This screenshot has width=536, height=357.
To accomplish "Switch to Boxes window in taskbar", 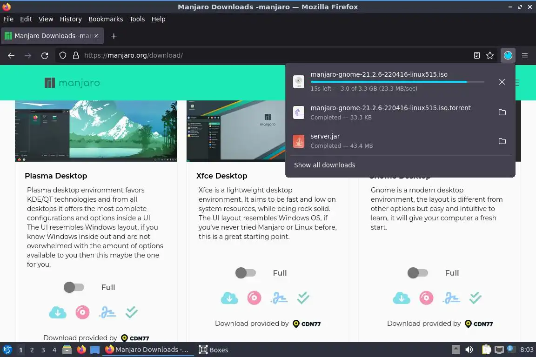I will click(x=214, y=350).
